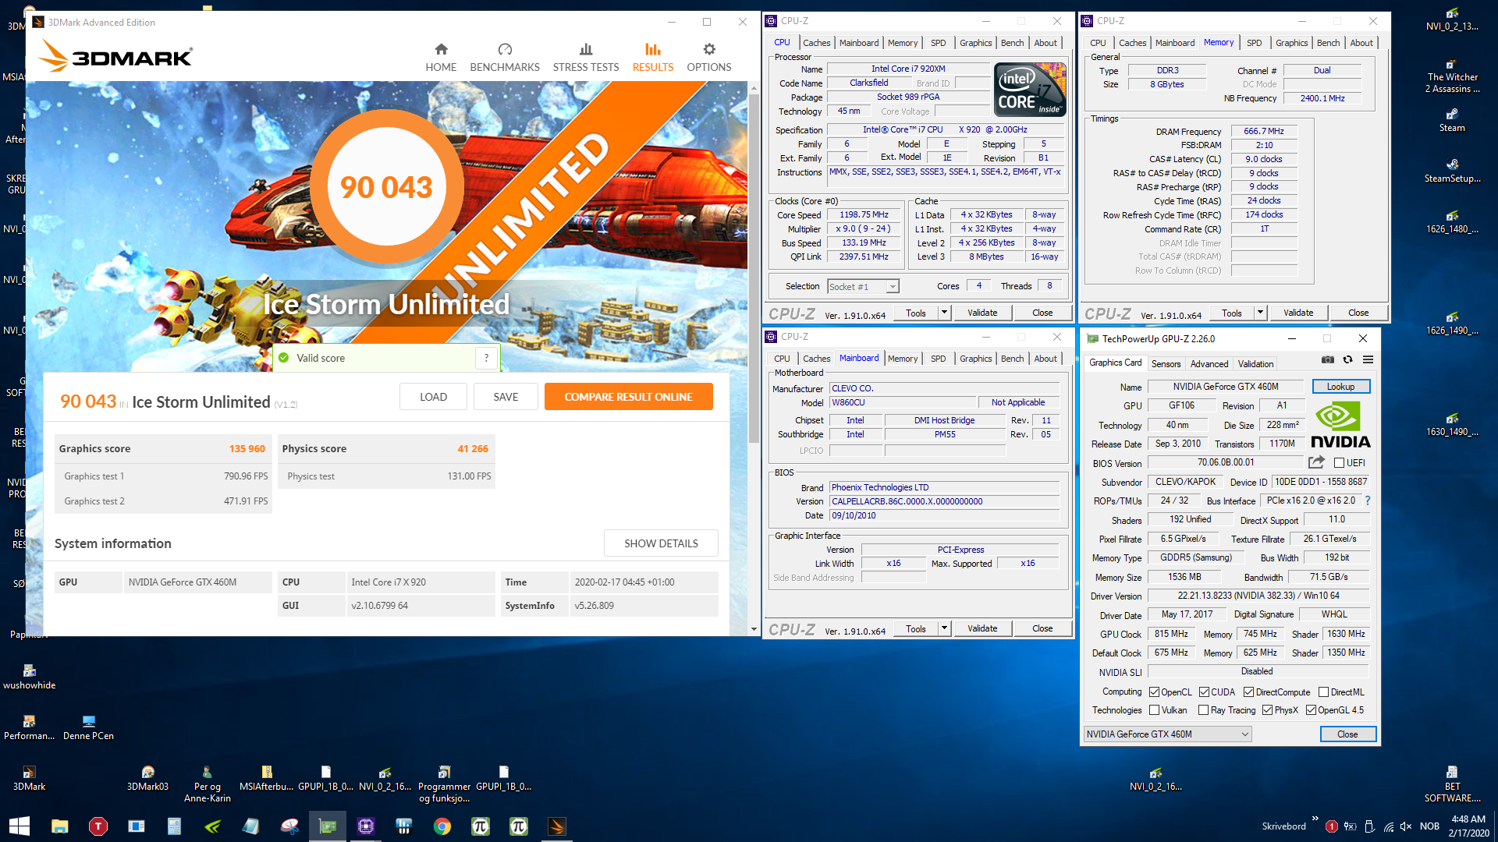This screenshot has width=1498, height=842.
Task: Expand Tools arrow in CPU-Z Mainboard window
Action: click(944, 628)
